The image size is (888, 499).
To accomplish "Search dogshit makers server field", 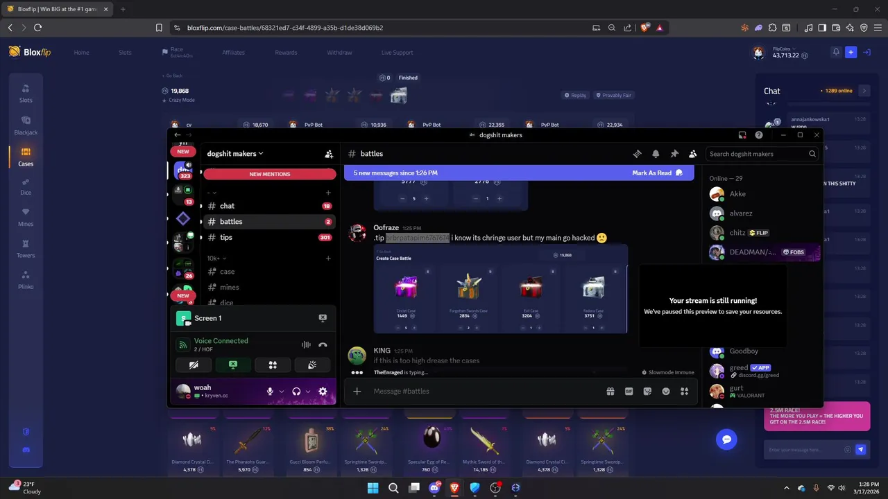I will pyautogui.click(x=762, y=154).
